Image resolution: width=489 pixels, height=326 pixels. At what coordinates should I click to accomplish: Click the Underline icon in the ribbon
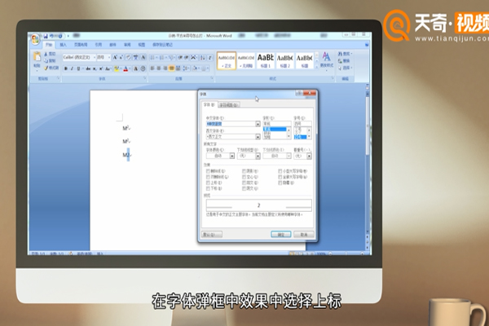(x=78, y=68)
